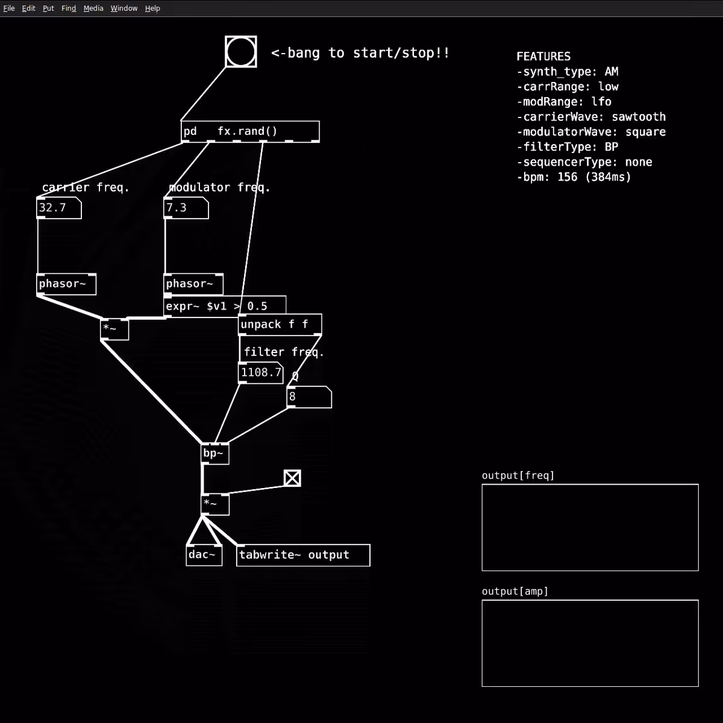The height and width of the screenshot is (723, 723).
Task: Click the bp~ filter object
Action: (215, 454)
